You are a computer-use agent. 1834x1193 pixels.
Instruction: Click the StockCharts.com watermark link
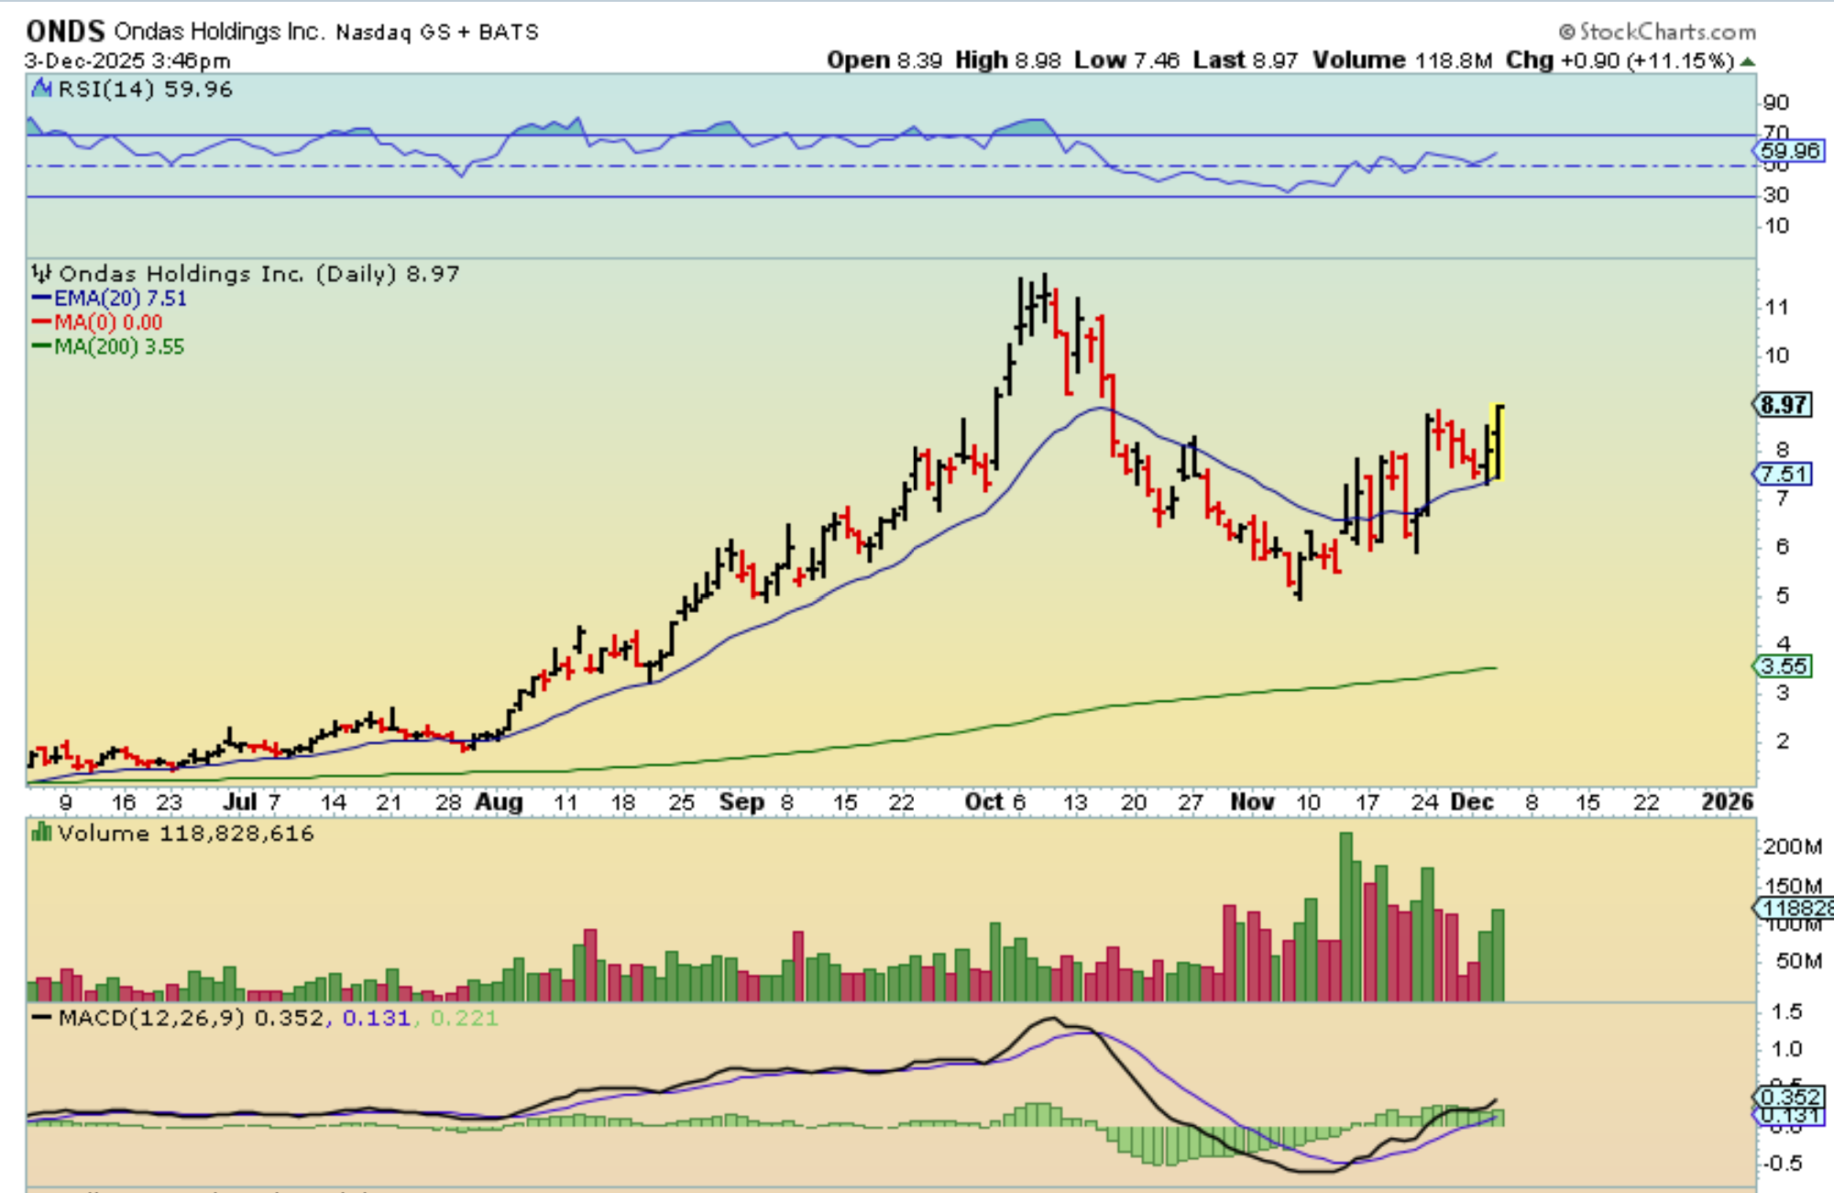click(1667, 32)
